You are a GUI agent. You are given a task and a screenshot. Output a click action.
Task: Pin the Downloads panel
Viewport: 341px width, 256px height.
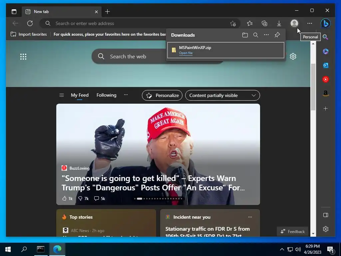[x=277, y=35]
